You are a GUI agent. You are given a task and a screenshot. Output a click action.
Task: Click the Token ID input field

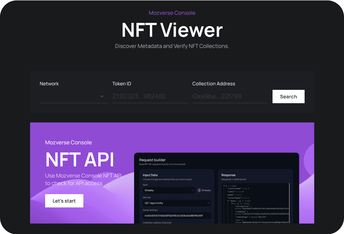click(x=150, y=97)
